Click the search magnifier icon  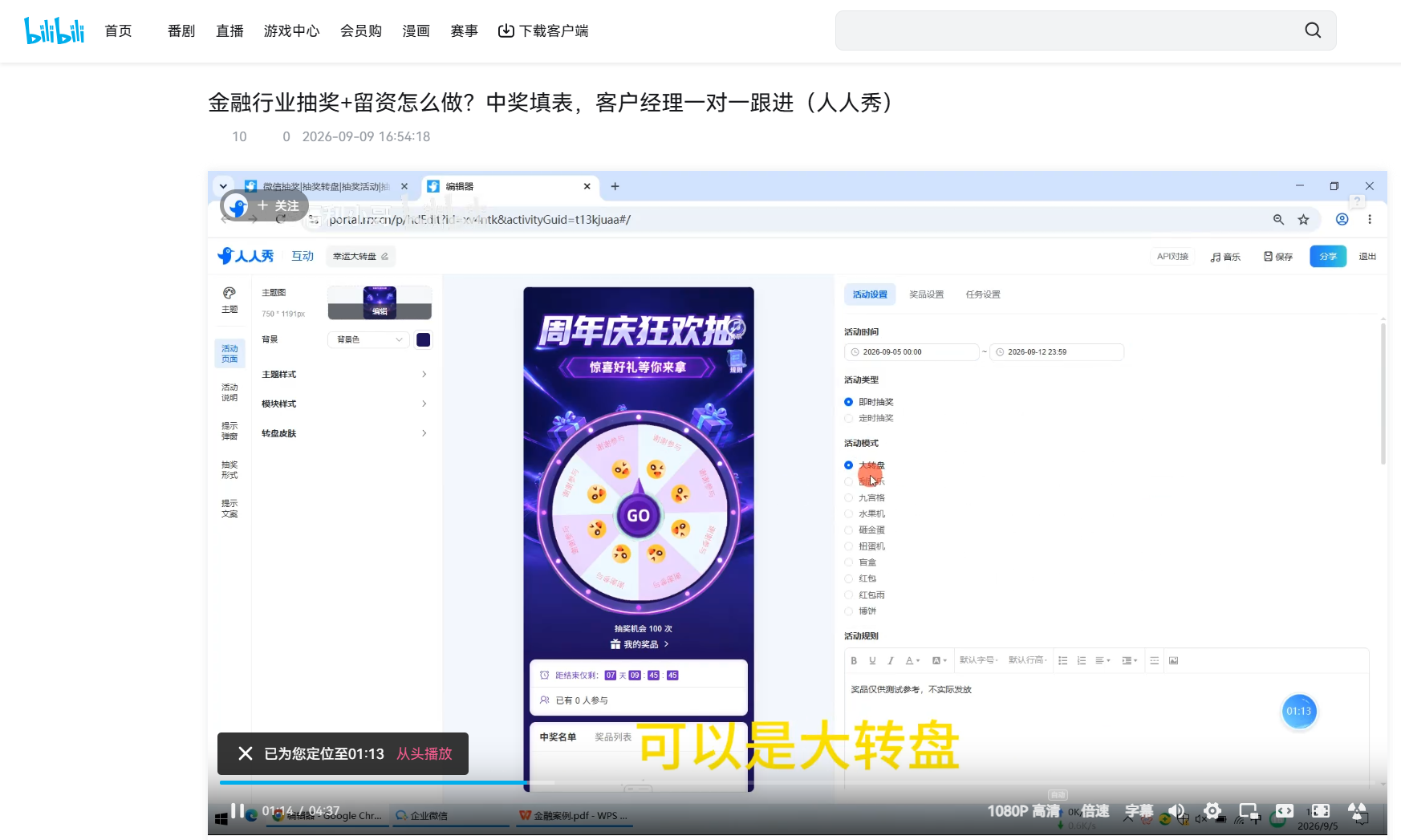1313,30
